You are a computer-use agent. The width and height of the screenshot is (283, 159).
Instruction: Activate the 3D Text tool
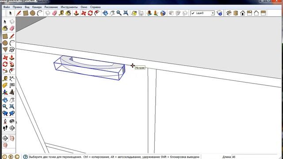12,92
